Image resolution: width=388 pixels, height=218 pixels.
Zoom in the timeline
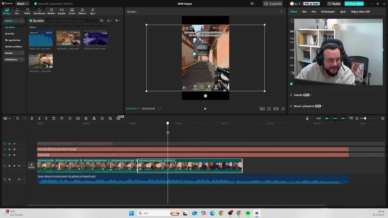[x=383, y=118]
